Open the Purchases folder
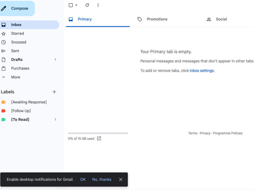 pos(29,68)
